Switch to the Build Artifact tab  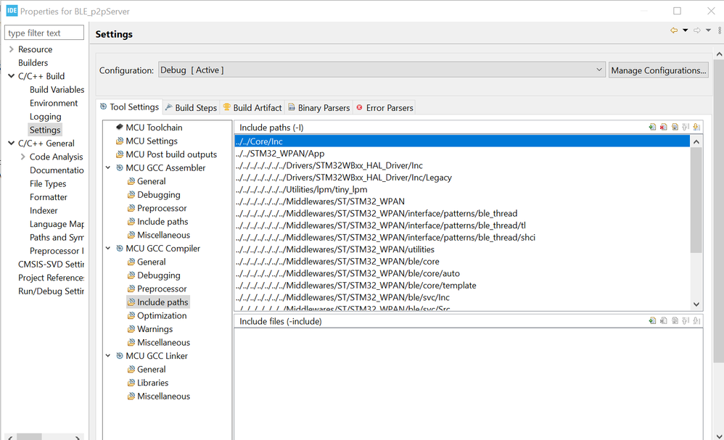(x=252, y=107)
